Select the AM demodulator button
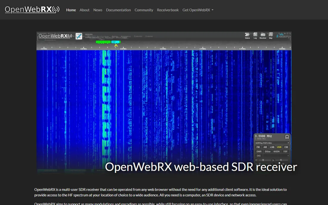 pyautogui.click(x=265, y=147)
